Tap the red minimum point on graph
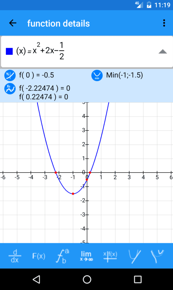173x290 pixels. point(73,194)
